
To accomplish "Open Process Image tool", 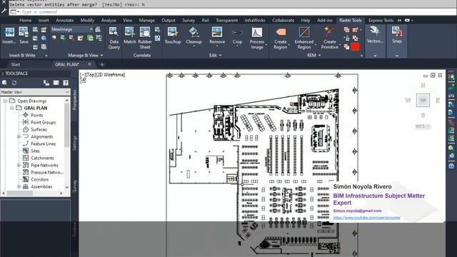I will coord(257,38).
